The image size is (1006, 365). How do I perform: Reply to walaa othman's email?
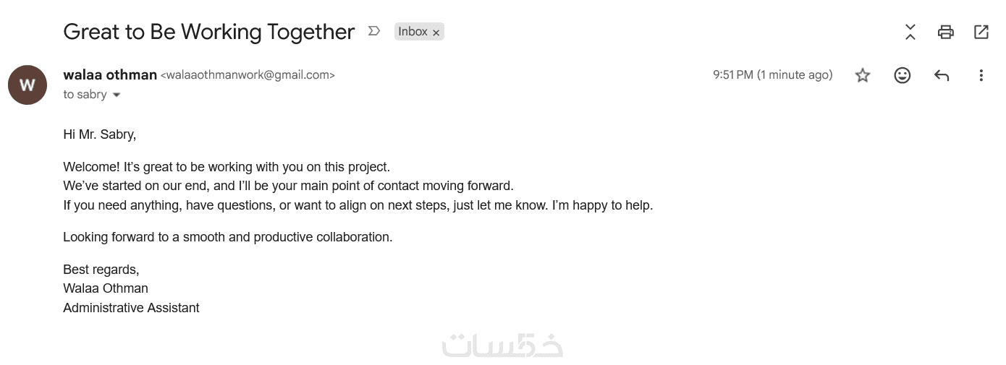942,75
